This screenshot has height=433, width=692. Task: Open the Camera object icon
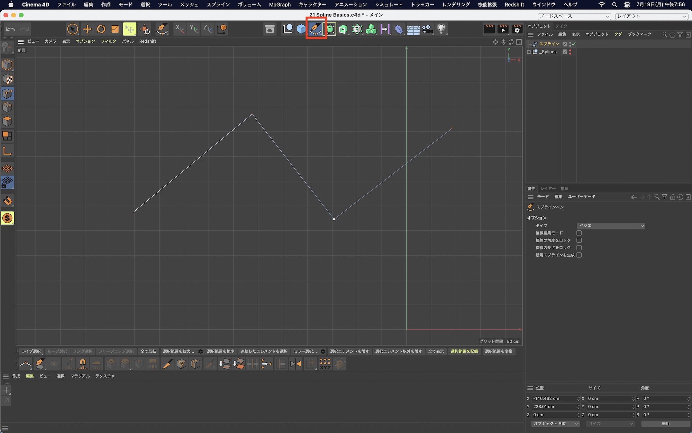point(427,29)
